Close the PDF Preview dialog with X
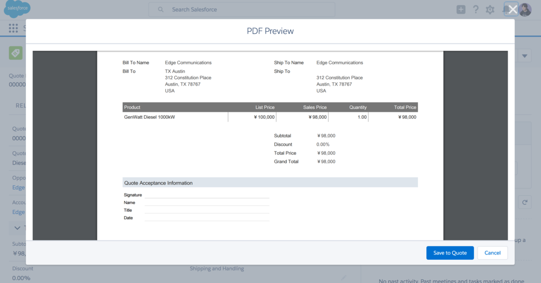The image size is (541, 283). (x=512, y=10)
